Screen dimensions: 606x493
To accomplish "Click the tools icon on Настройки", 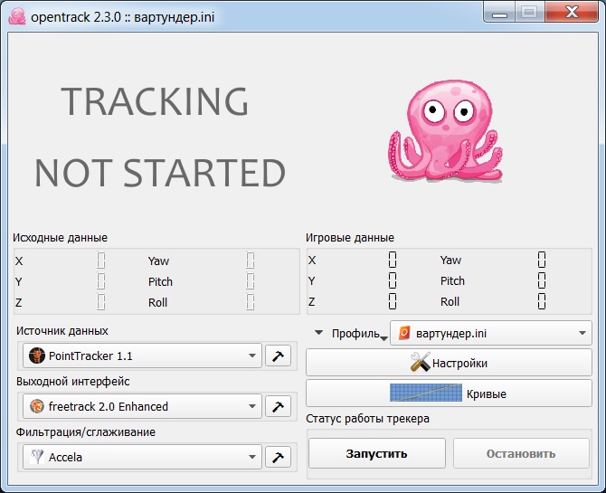I will pyautogui.click(x=420, y=362).
